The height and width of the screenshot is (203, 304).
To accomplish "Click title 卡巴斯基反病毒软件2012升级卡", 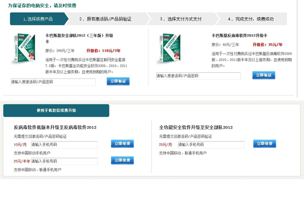I will coord(240,35).
